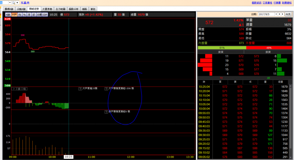Image resolution: width=294 pixels, height=160 pixels.
Task: Click the date field showing 2017/9/5
Action: [266, 14]
